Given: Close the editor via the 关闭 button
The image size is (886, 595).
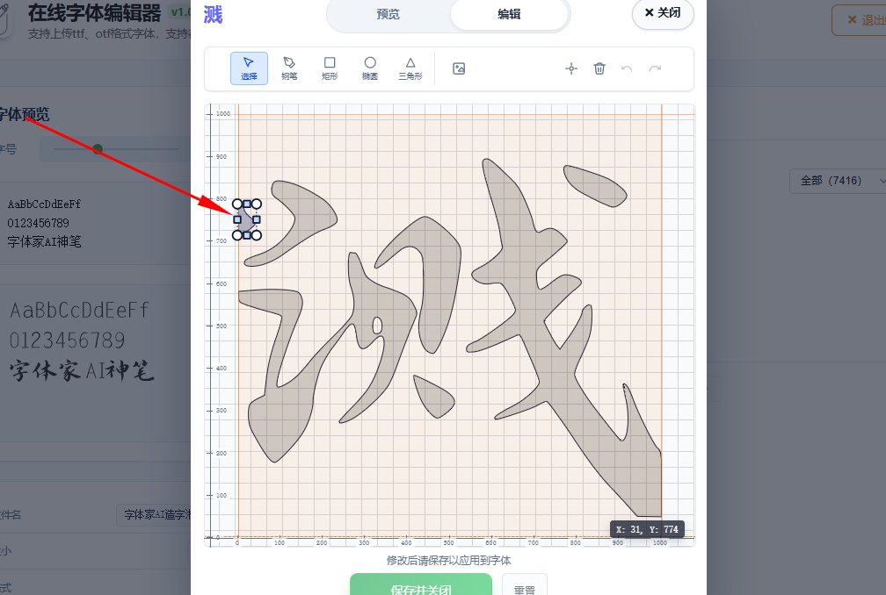Looking at the screenshot, I should click(663, 15).
